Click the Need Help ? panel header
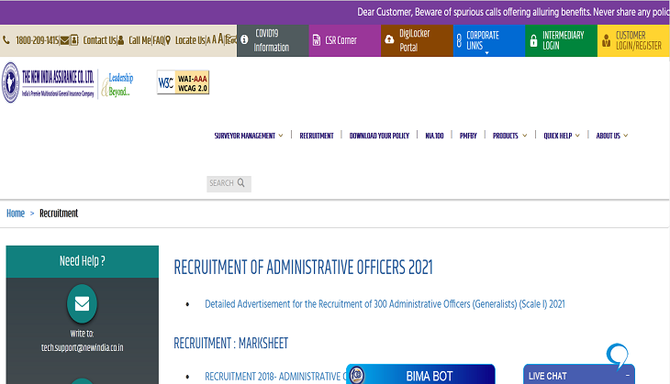 point(82,261)
